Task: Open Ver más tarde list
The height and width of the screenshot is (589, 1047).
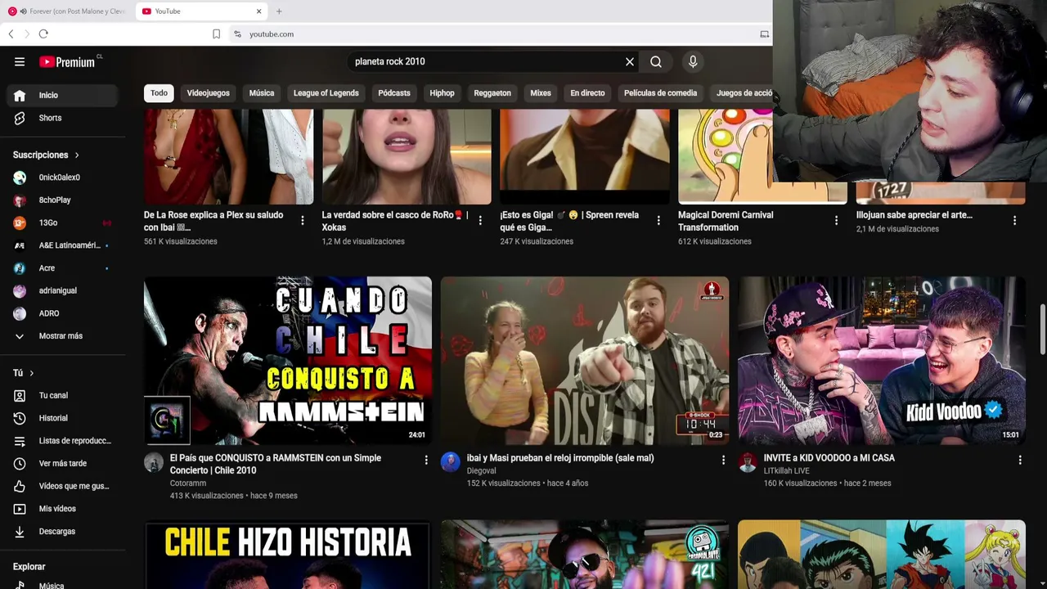Action: (63, 463)
